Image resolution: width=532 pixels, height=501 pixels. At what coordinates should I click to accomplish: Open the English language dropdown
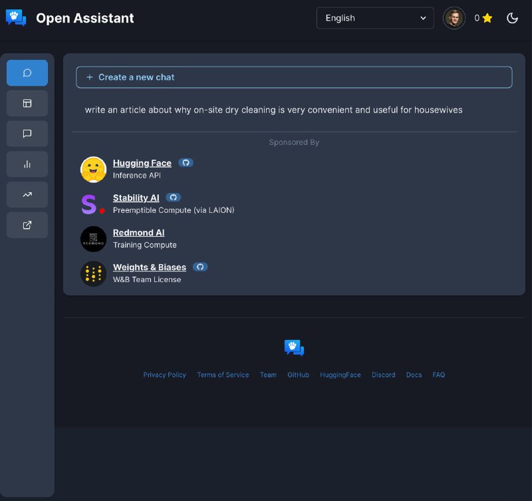[x=375, y=18]
